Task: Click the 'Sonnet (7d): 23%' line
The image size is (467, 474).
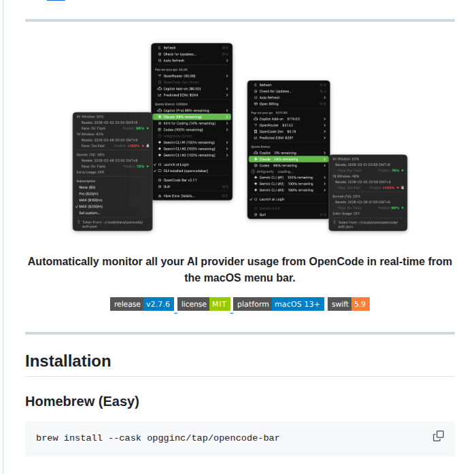Action: 347,196
